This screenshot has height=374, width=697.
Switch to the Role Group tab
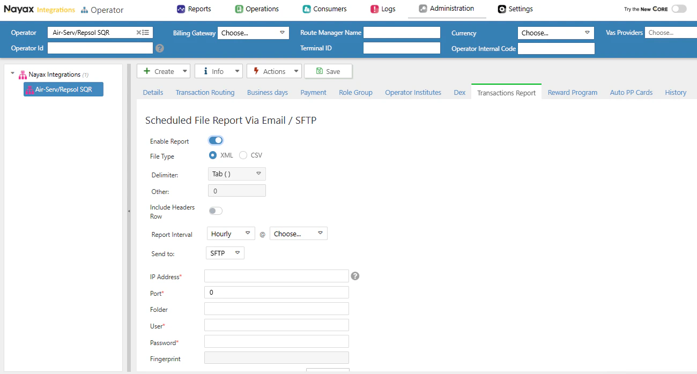[355, 92]
